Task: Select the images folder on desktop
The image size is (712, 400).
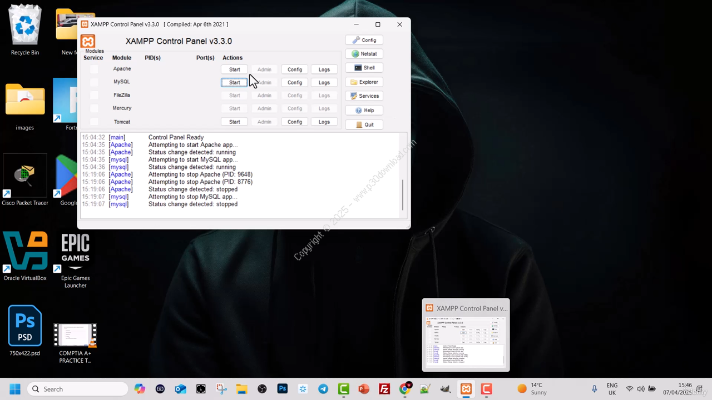Action: click(25, 107)
